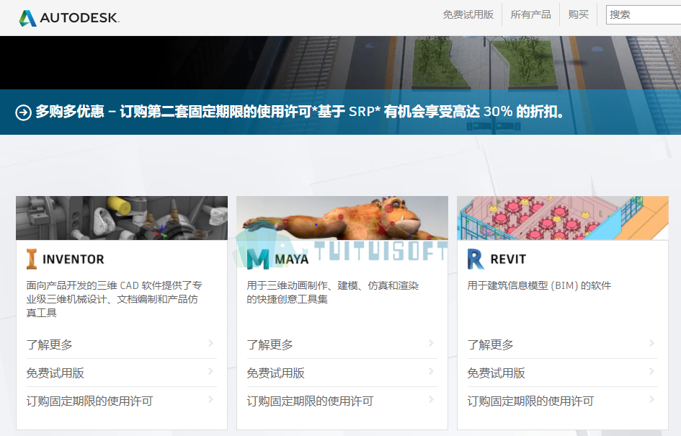Image resolution: width=681 pixels, height=436 pixels.
Task: Click the REVIT product title
Action: click(x=508, y=259)
